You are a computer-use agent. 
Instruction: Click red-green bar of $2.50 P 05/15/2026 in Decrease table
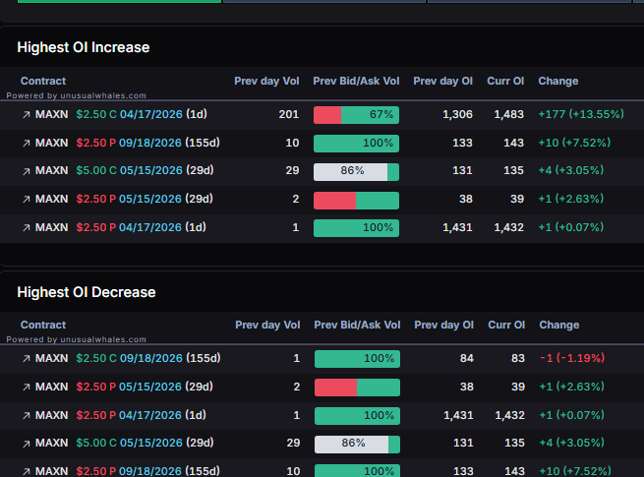[357, 388]
